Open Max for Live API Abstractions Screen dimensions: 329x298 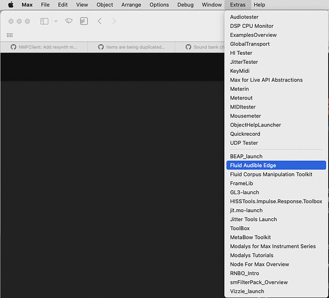click(276, 80)
